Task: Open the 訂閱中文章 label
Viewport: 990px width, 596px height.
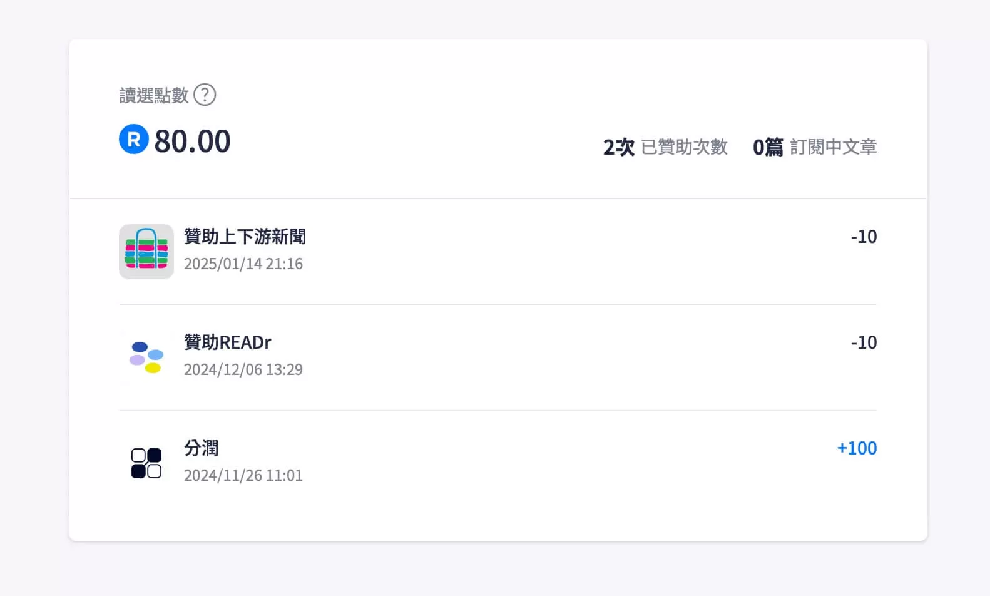Action: (833, 147)
